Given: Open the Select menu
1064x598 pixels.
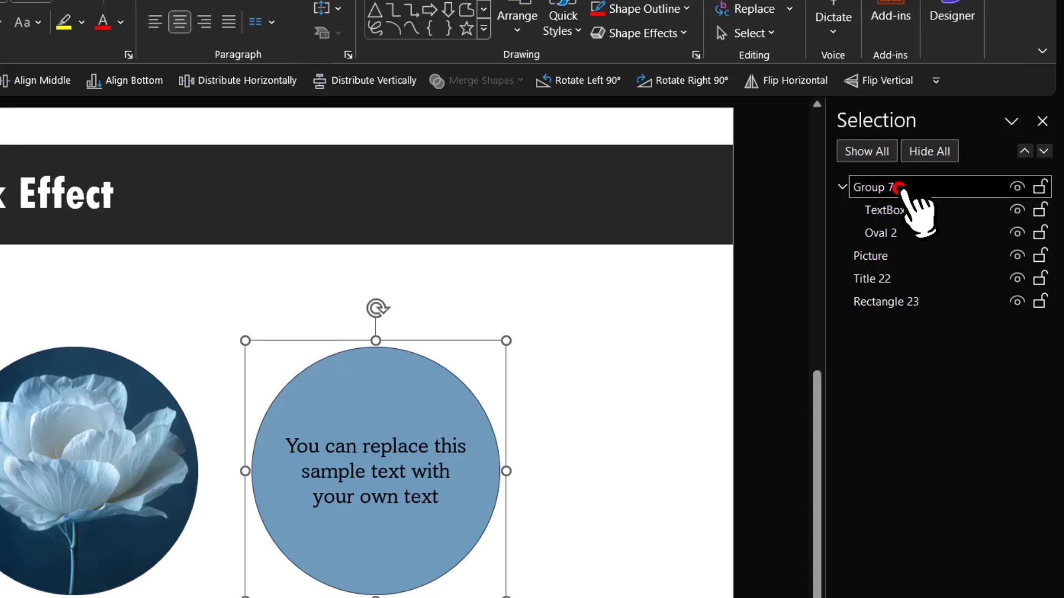Looking at the screenshot, I should [745, 33].
